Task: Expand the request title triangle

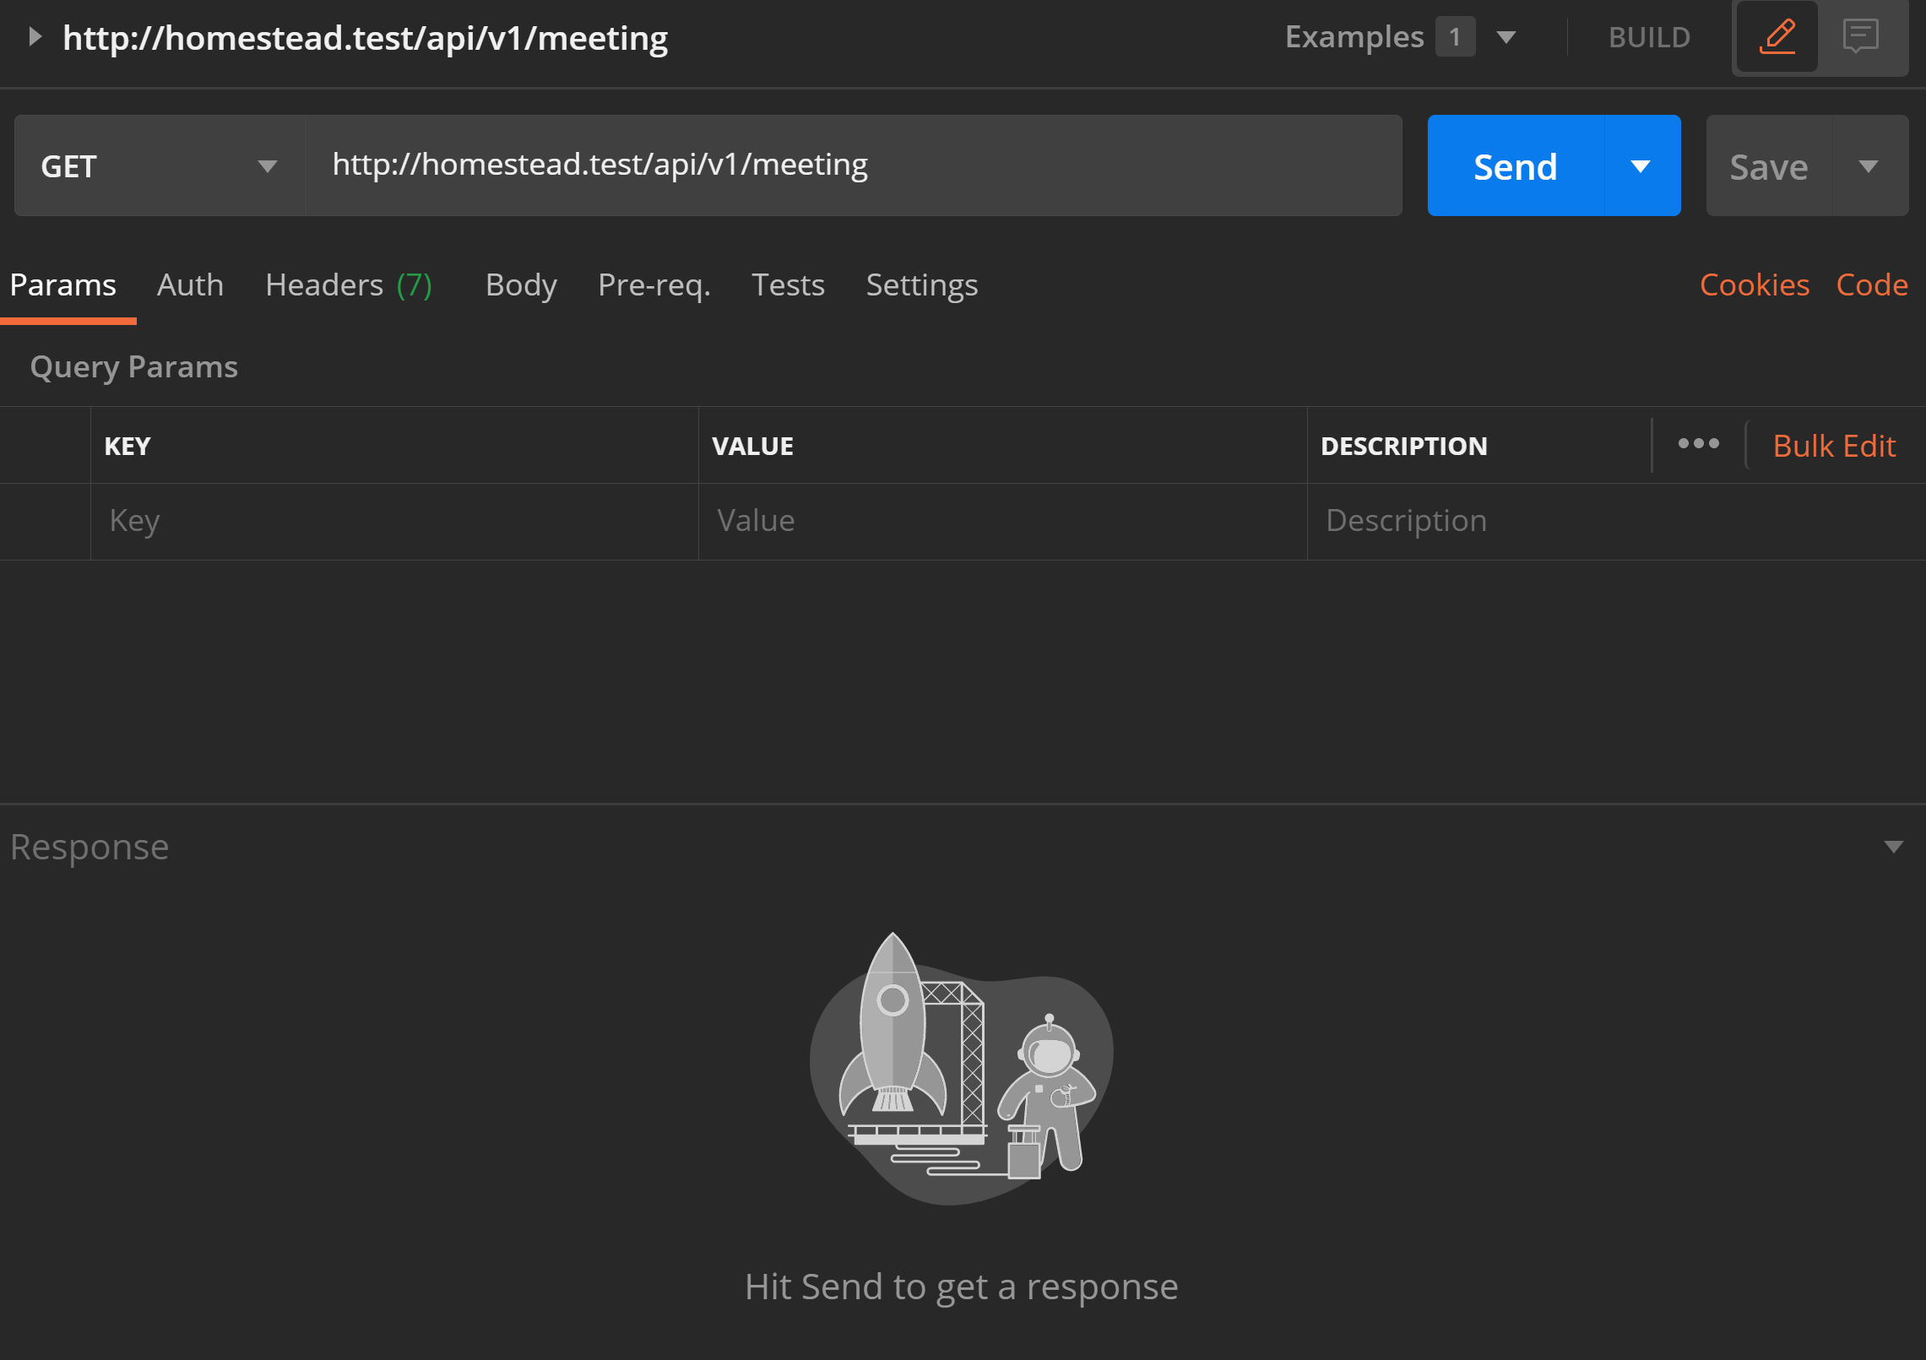Action: click(35, 36)
